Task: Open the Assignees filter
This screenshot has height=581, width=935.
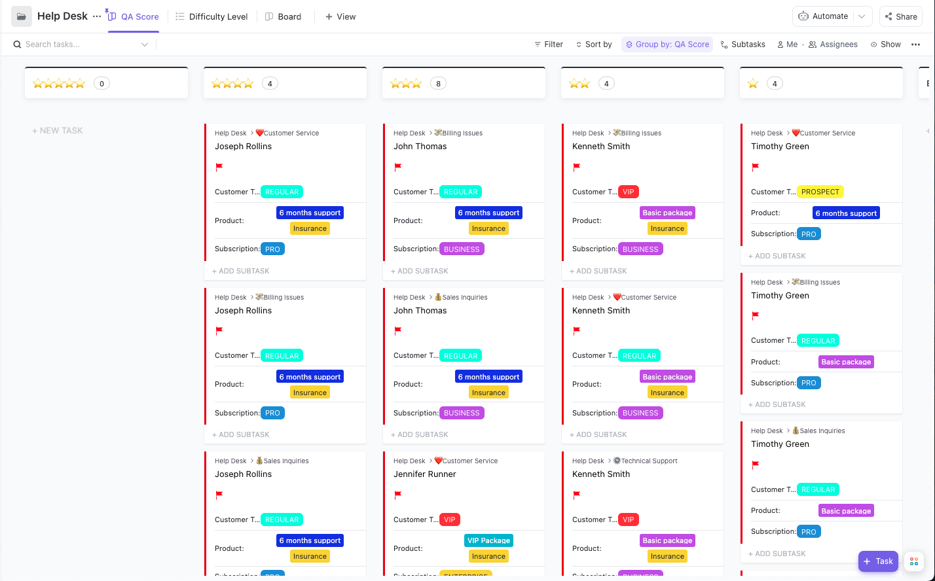Action: pyautogui.click(x=833, y=44)
